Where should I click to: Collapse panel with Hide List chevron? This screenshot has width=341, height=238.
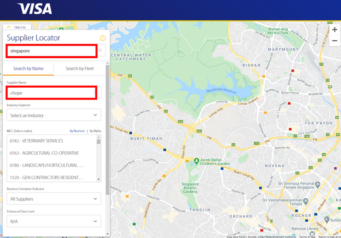point(9,27)
